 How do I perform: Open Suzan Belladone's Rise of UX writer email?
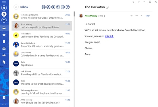click(42, 45)
